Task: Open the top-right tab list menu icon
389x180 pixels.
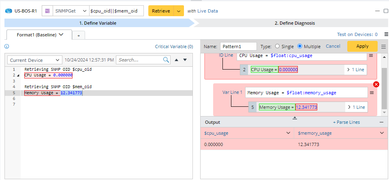Action: [386, 35]
